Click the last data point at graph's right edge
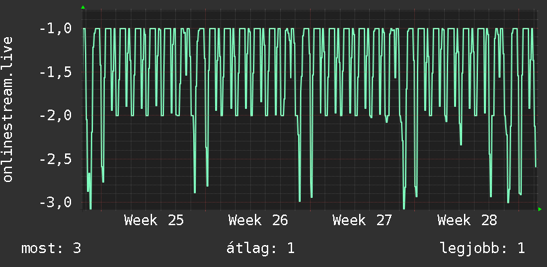The width and height of the screenshot is (547, 267). tap(536, 167)
